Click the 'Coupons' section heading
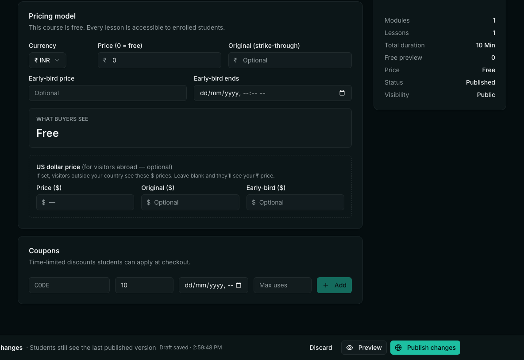This screenshot has height=360, width=524. (44, 251)
